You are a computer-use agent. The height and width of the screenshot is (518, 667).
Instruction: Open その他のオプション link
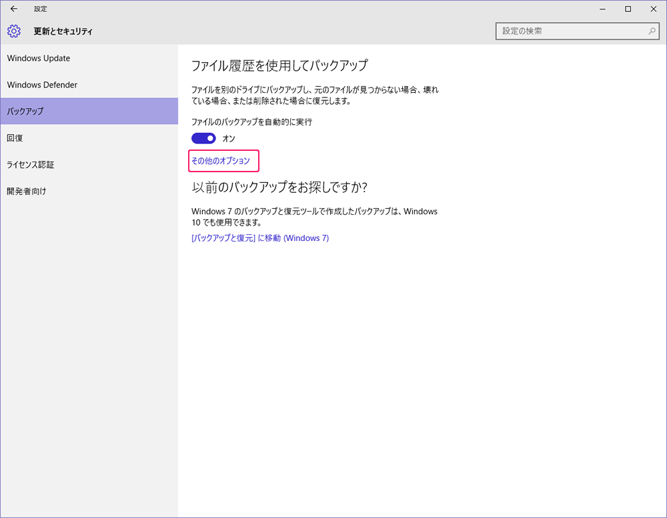[220, 161]
